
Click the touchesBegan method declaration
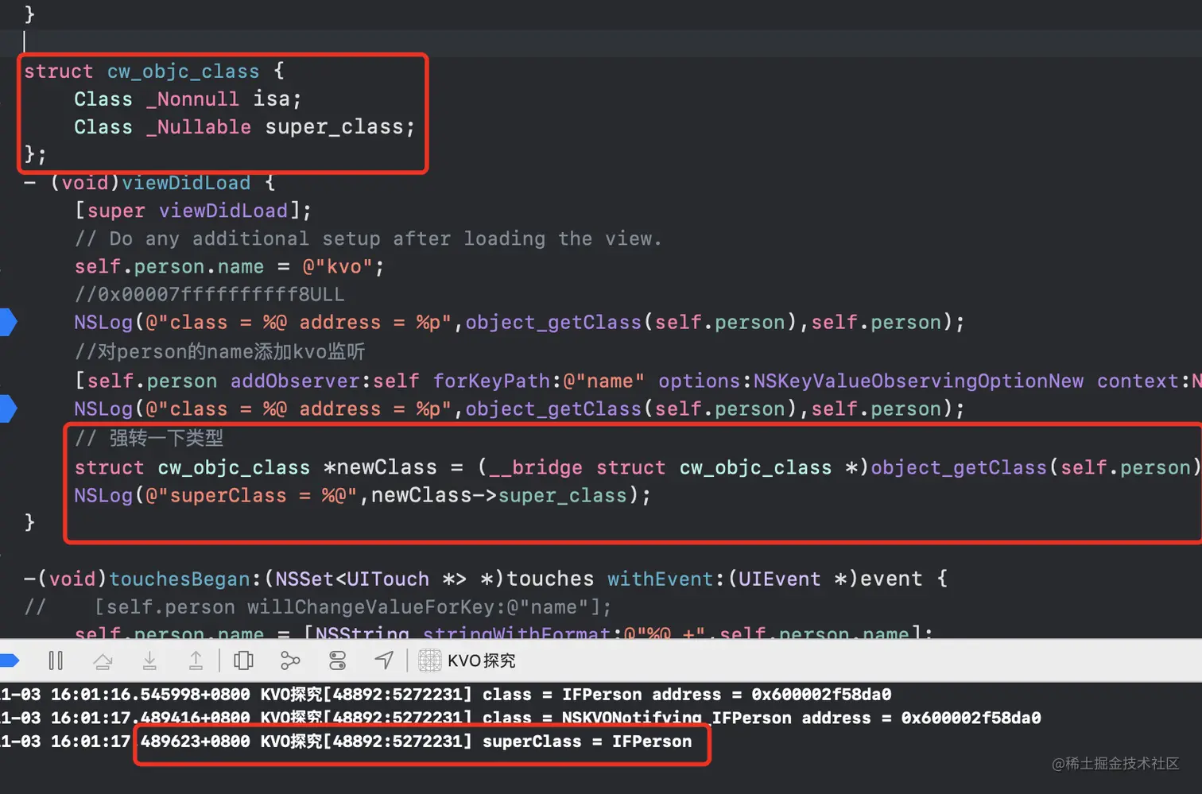[486, 579]
